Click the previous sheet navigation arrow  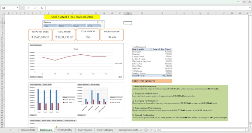[x=5, y=130]
